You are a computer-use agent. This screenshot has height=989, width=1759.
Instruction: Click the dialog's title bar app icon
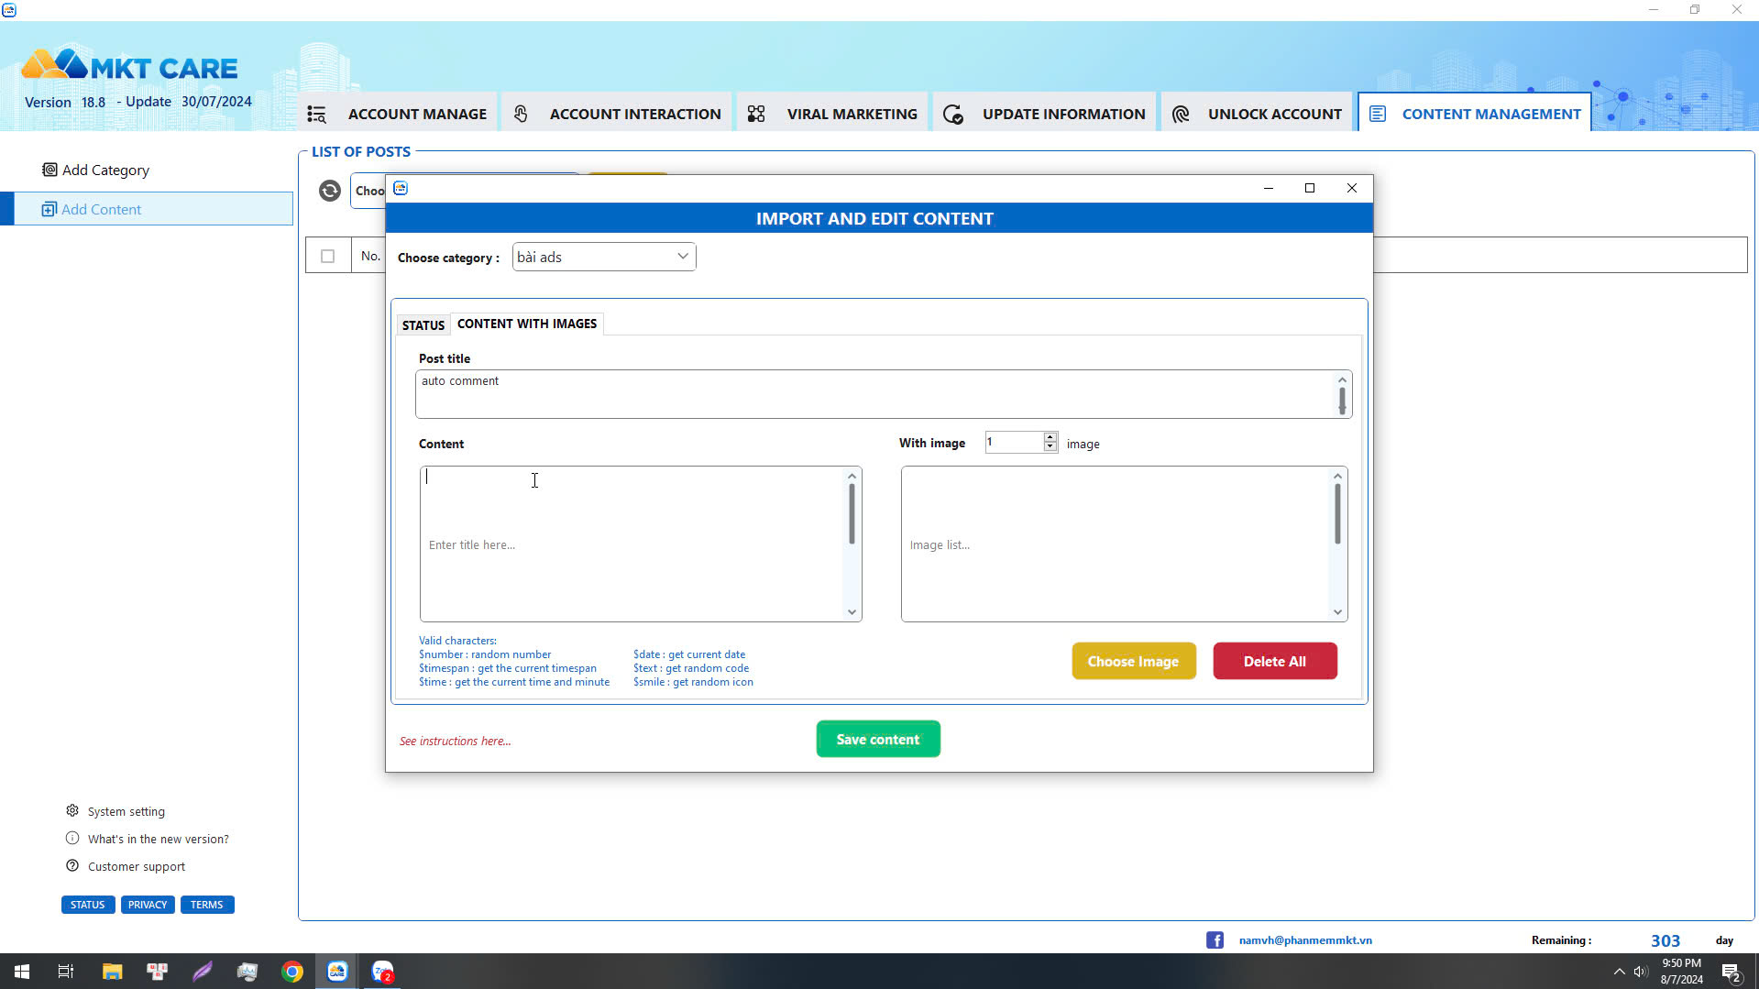401,188
